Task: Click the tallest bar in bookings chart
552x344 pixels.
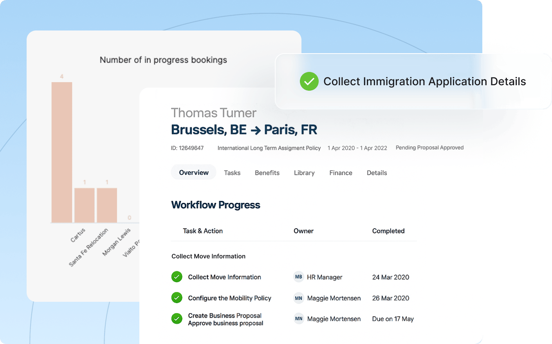Action: 62,152
